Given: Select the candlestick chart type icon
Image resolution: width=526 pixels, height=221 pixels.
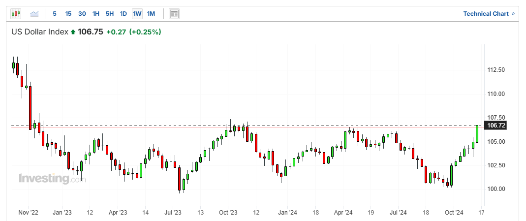Looking at the screenshot, I should [16, 14].
